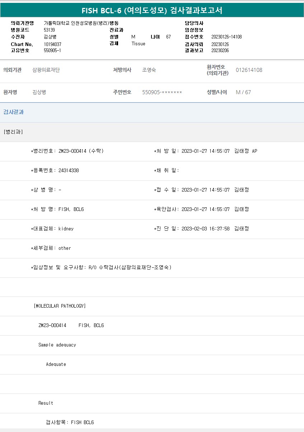The image size is (304, 432).
Task: Click the 진단일 timestamp 2023-02-03 16:37:58
Action: [205, 229]
